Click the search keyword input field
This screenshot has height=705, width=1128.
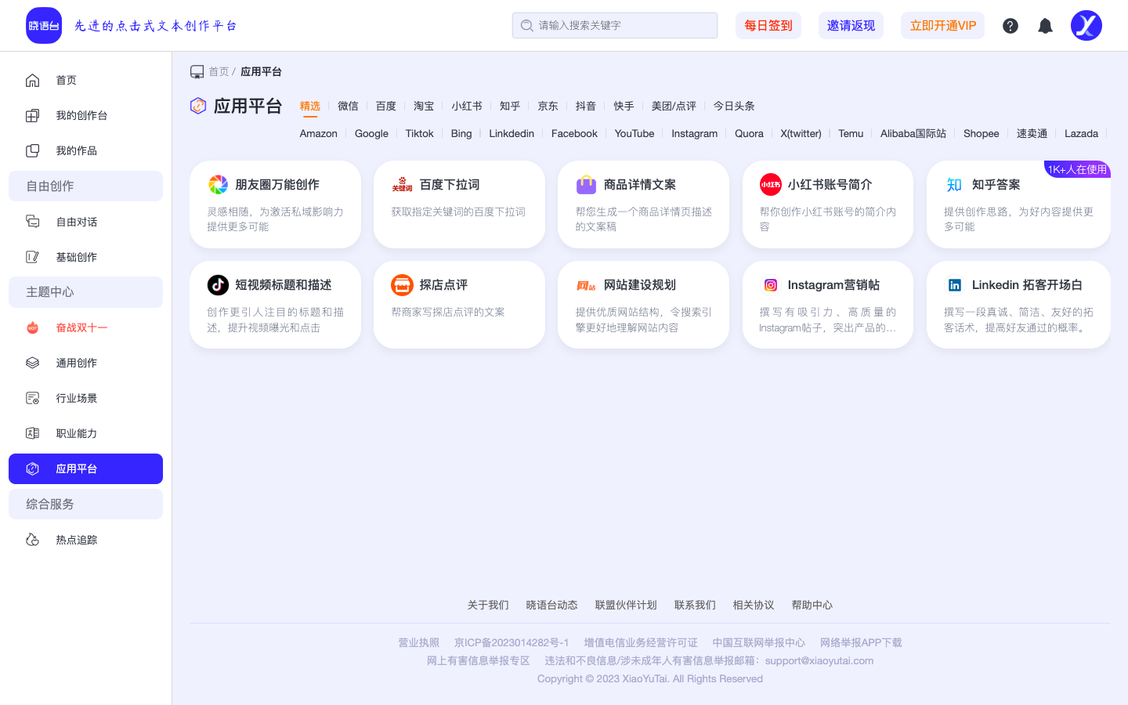(614, 25)
